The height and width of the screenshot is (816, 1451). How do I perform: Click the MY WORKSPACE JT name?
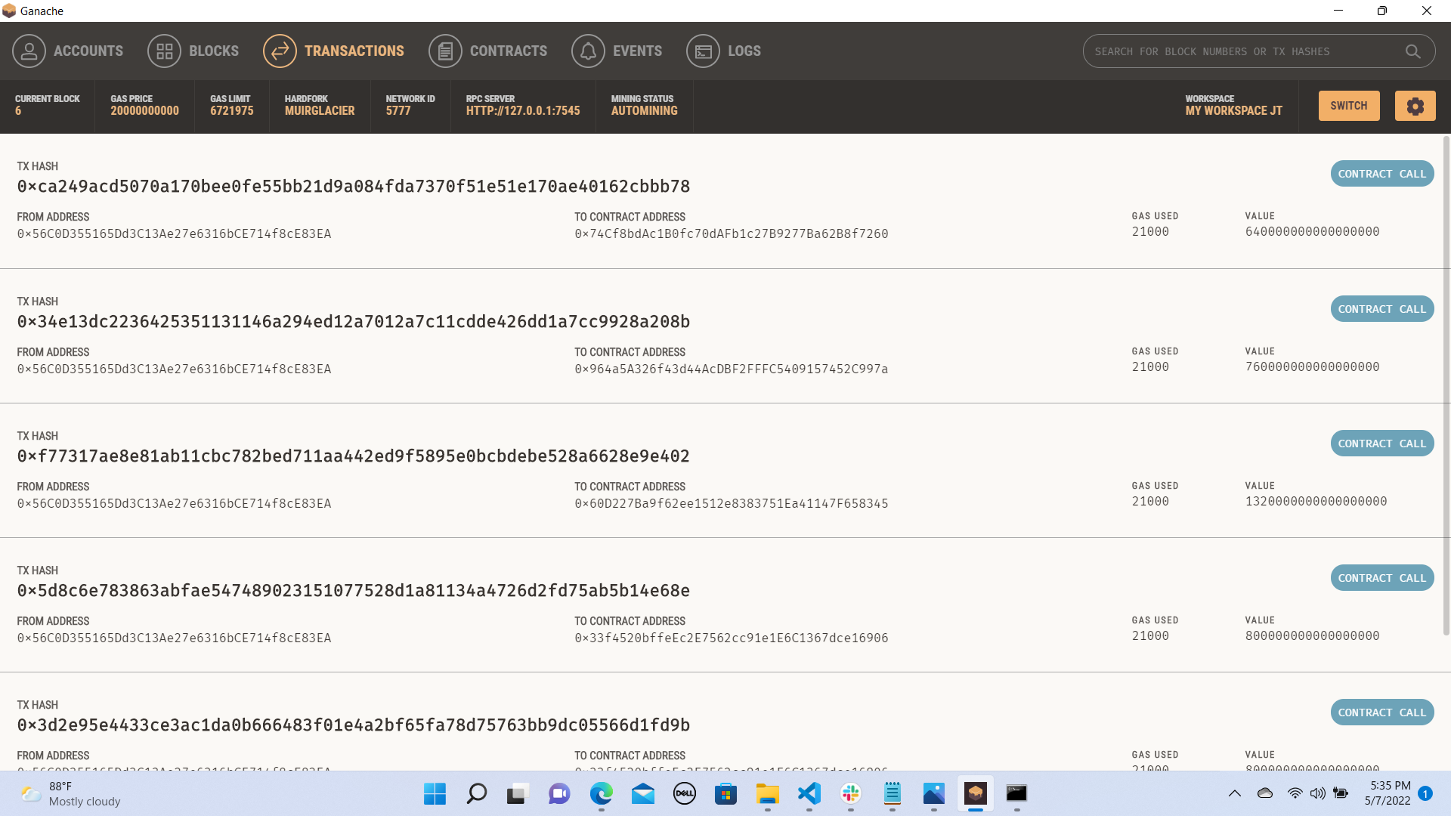coord(1233,110)
